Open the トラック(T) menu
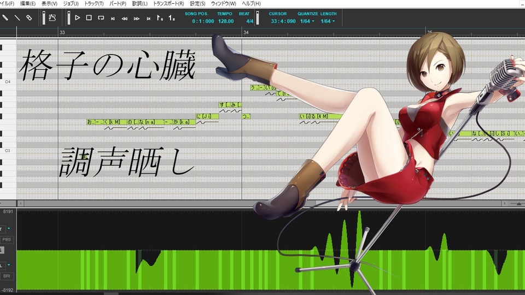 94,3
